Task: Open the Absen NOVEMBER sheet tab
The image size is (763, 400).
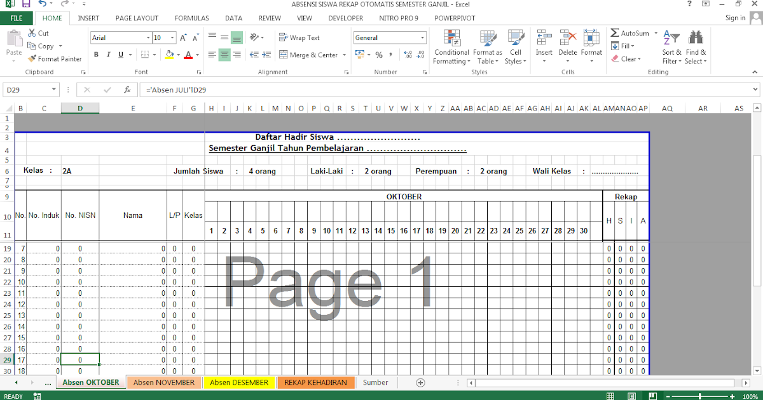Action: 164,382
